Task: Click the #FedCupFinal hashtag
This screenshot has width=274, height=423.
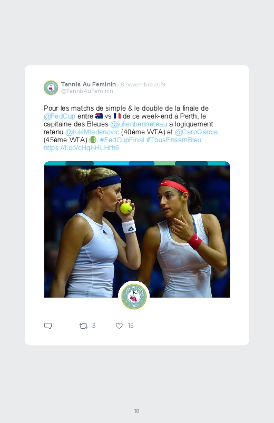Action: click(122, 140)
